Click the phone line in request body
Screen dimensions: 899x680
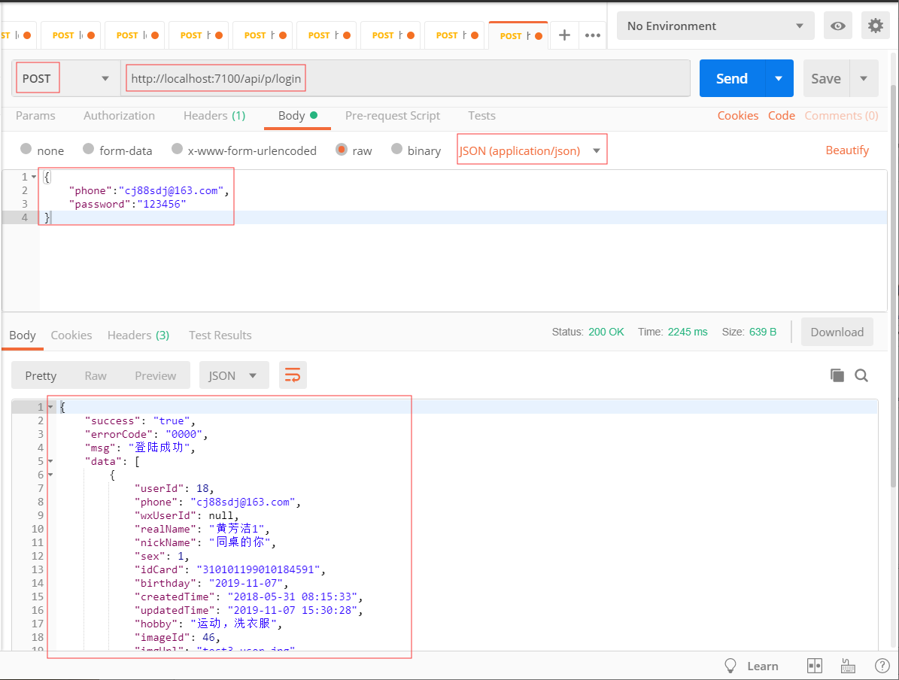(x=148, y=190)
